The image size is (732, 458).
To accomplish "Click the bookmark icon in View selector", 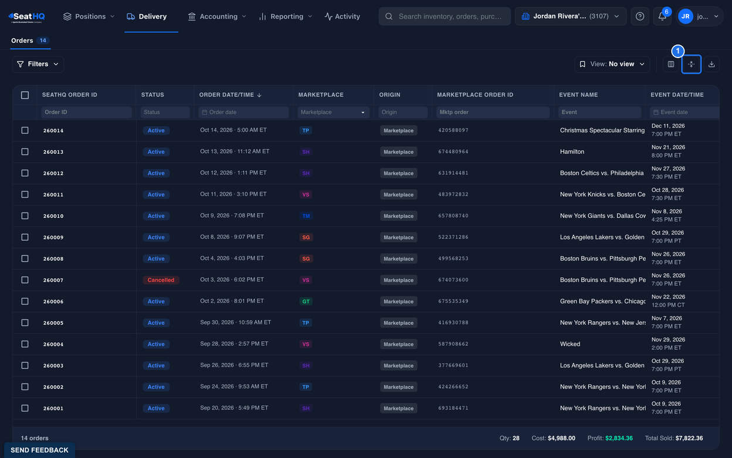I will [582, 64].
